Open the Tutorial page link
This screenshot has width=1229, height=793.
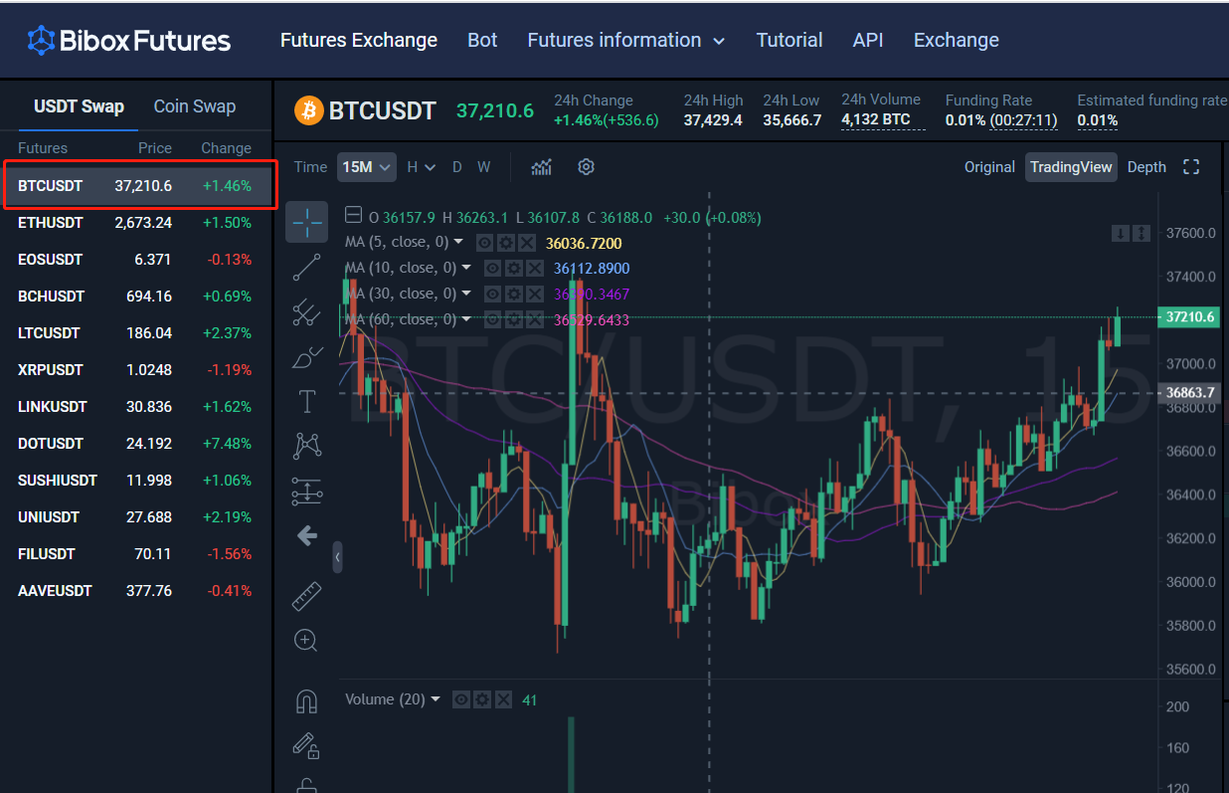(789, 41)
